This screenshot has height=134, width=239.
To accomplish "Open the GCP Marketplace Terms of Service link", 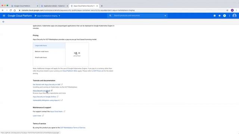I will click(x=73, y=128).
